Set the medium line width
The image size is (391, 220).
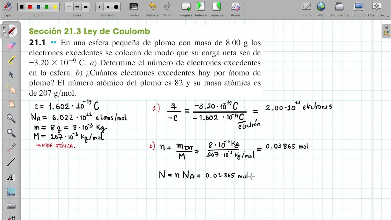pos(77,7)
